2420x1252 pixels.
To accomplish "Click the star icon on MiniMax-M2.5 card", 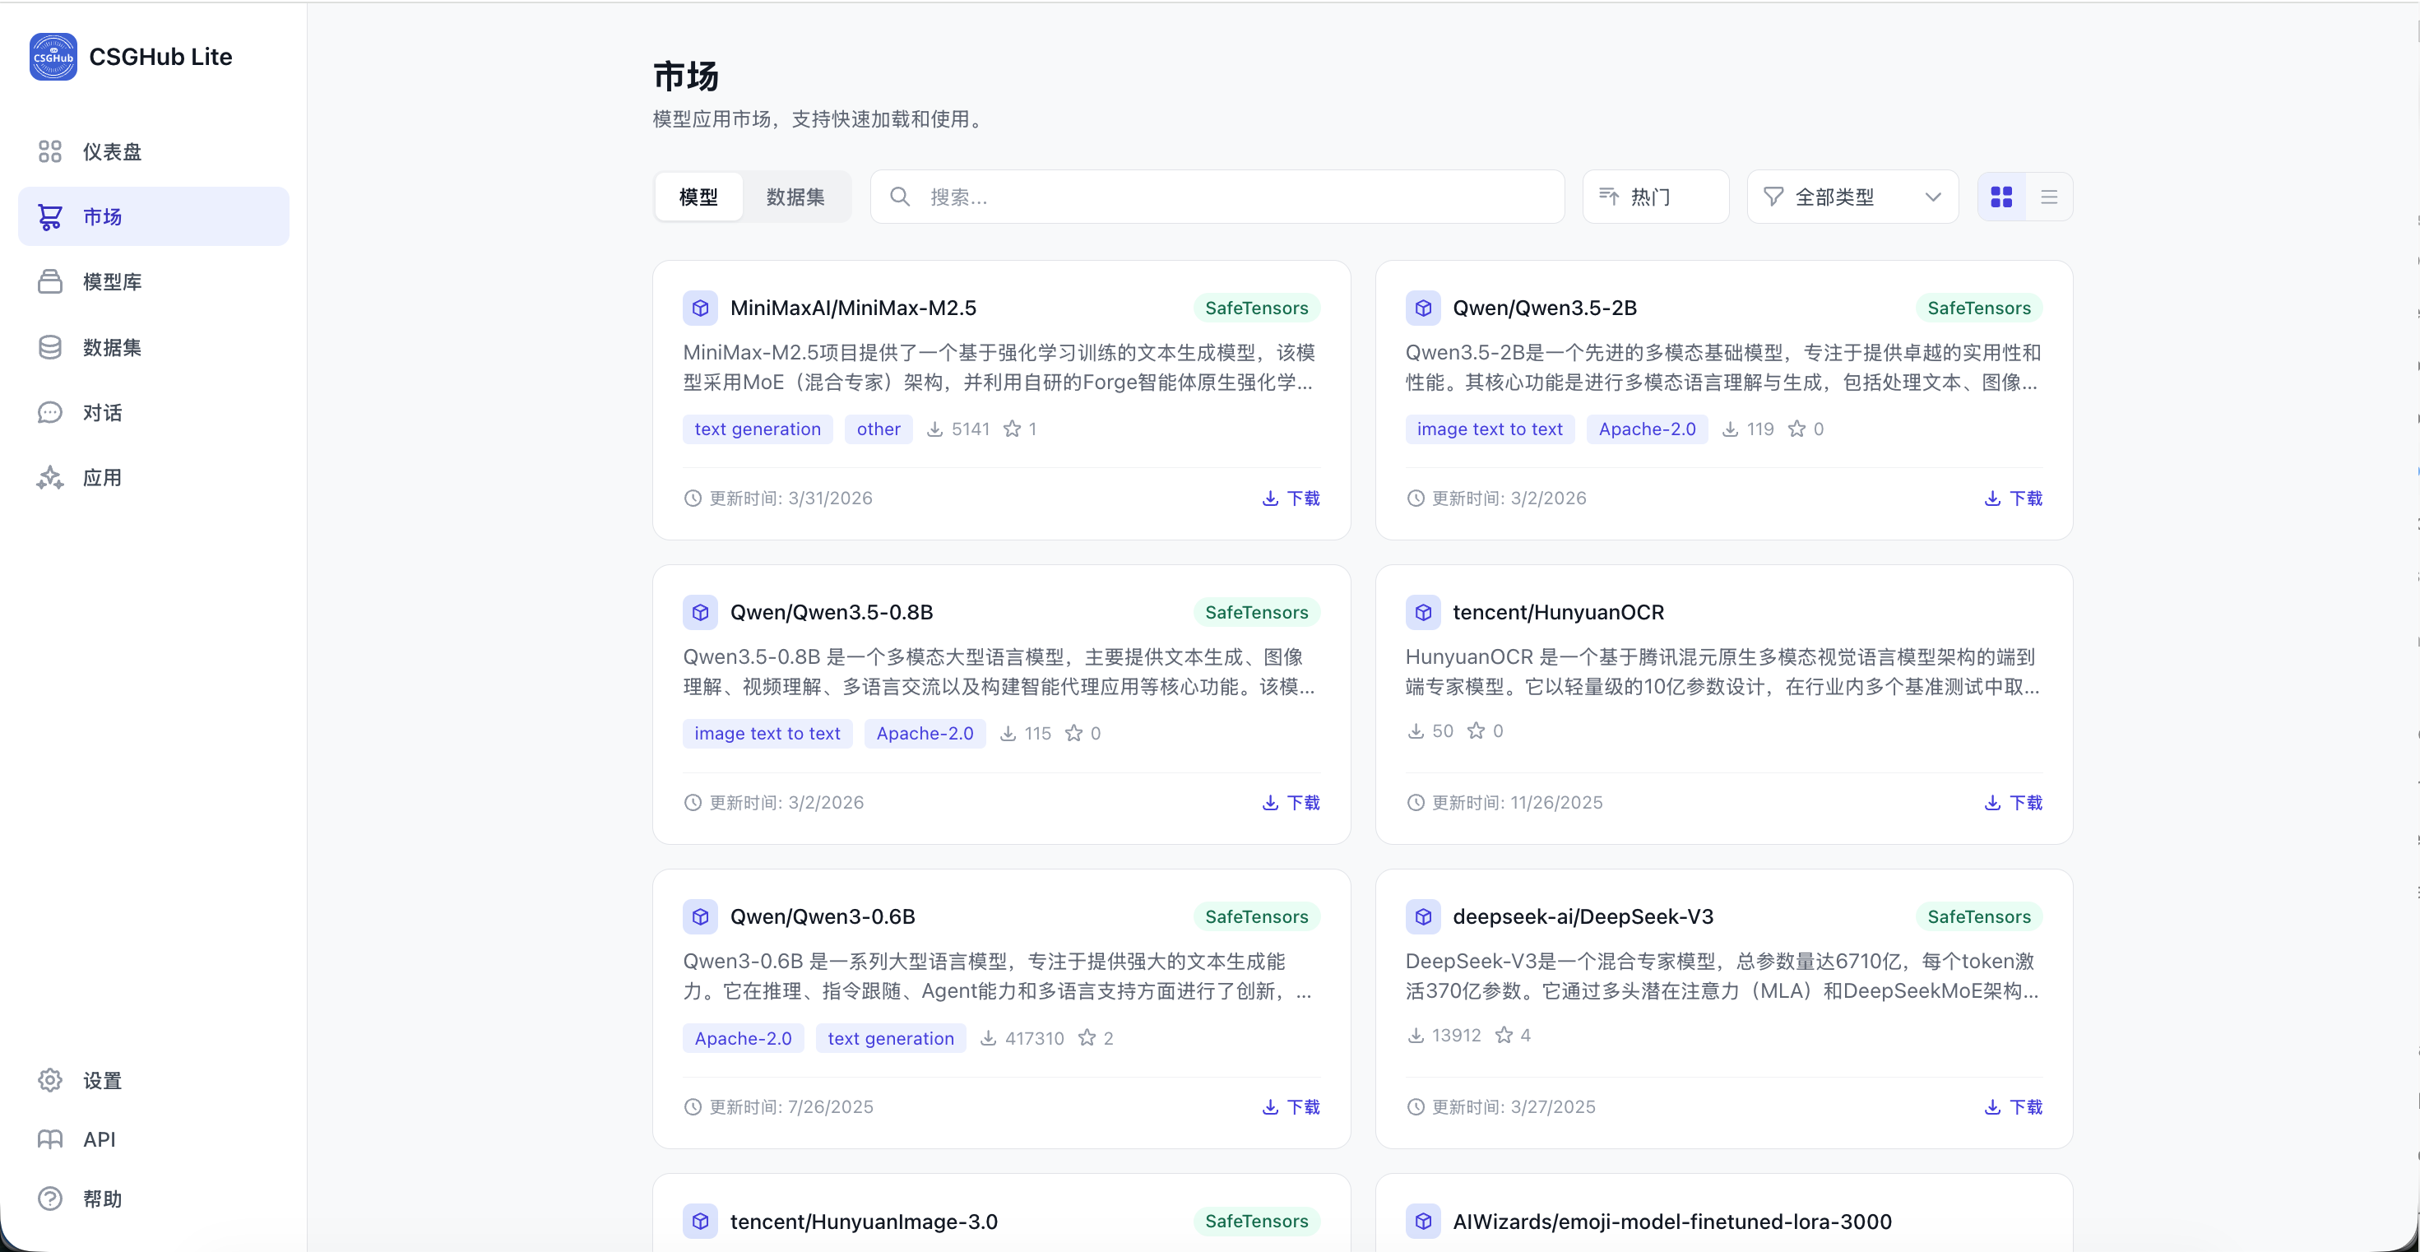I will [x=1012, y=429].
